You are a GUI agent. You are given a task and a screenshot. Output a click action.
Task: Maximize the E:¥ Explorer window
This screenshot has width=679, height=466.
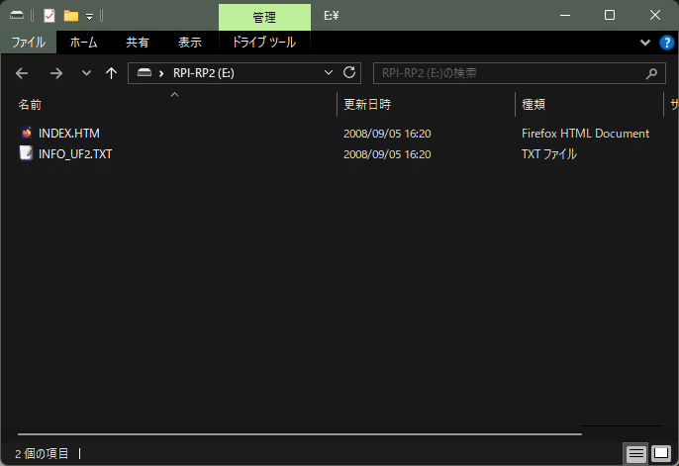(x=610, y=16)
